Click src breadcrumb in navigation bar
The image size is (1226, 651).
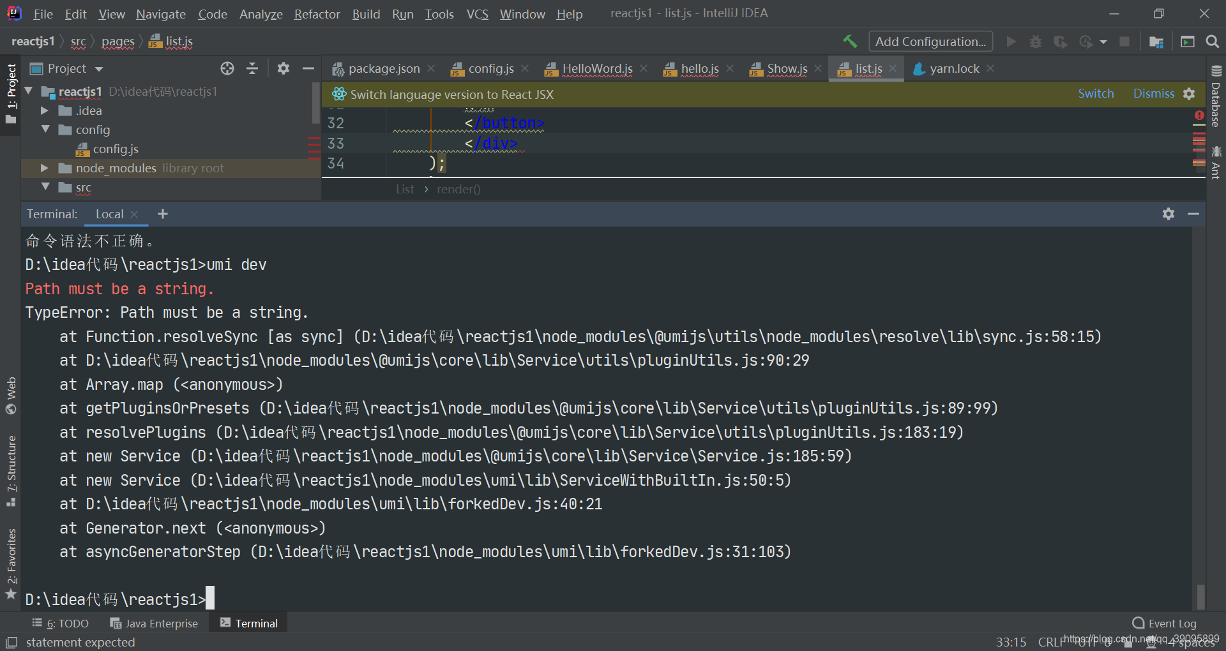pos(79,41)
